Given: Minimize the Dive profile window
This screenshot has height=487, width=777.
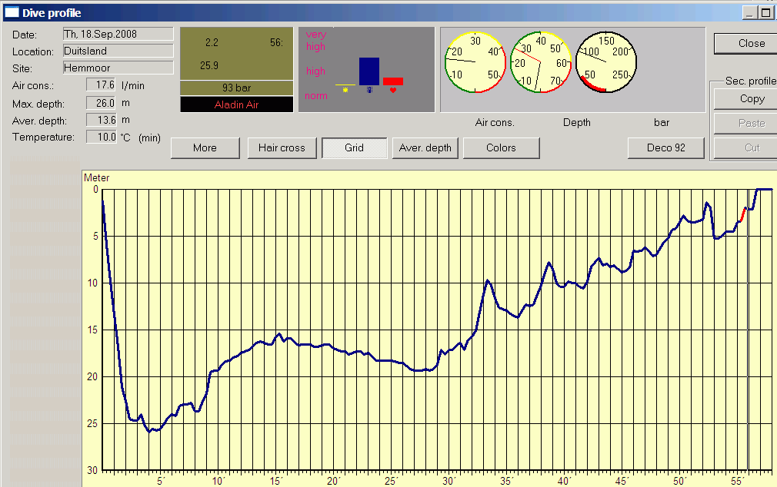Looking at the screenshot, I should [x=750, y=12].
